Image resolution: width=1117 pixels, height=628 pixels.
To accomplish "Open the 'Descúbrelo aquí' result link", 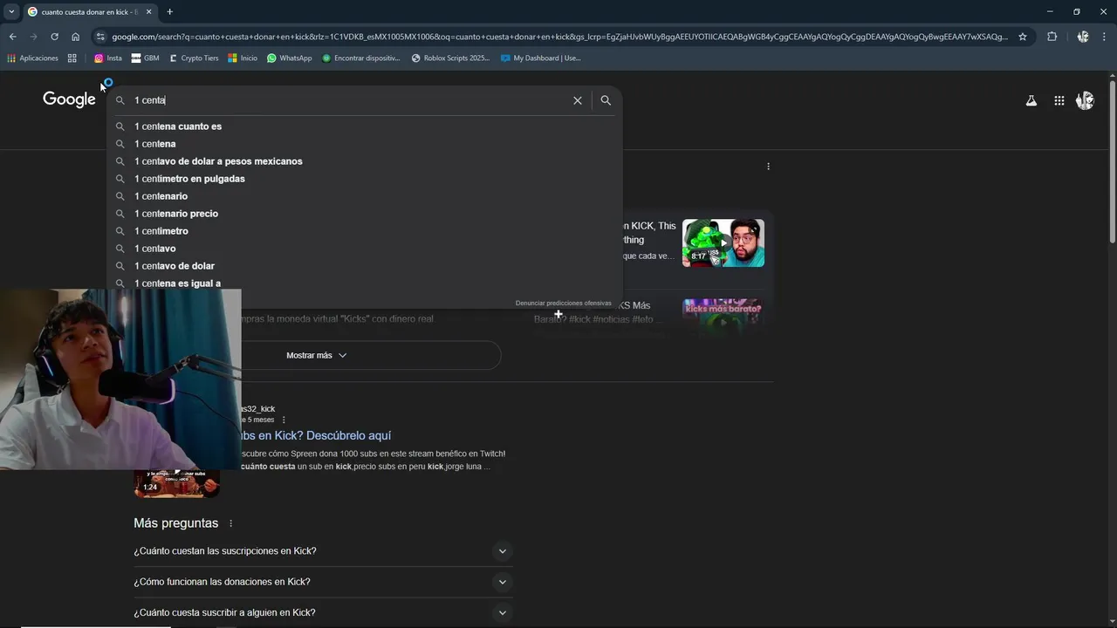I will coord(316,435).
